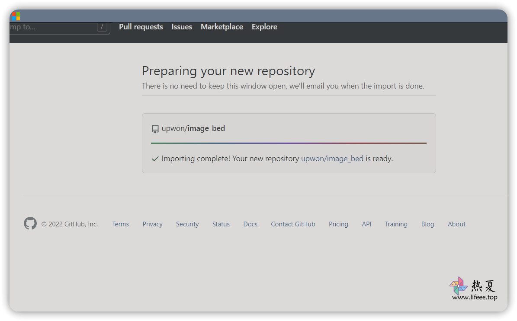Viewport: 517px width, 321px height.
Task: Check GitHub Status footer link
Action: 221,224
